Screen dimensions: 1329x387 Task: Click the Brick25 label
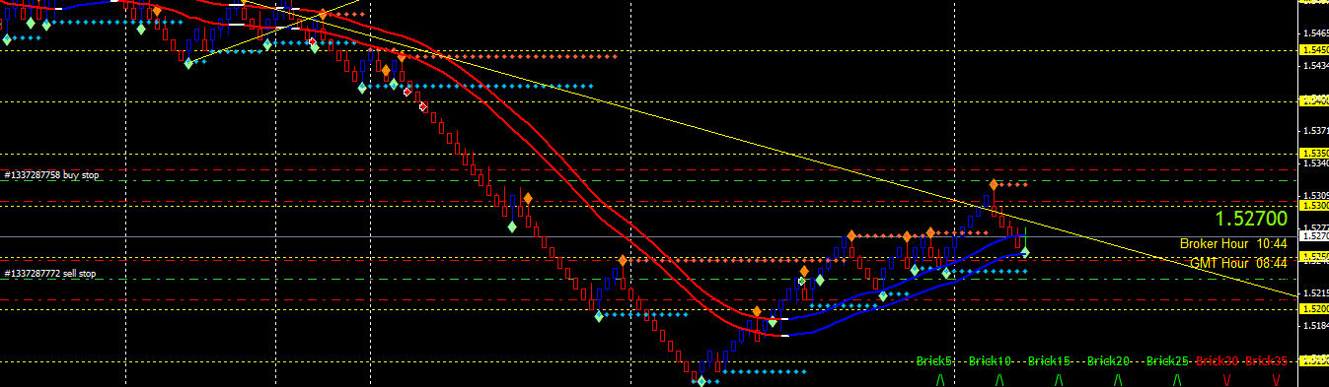pyautogui.click(x=1168, y=361)
